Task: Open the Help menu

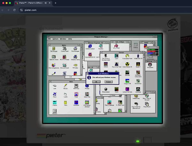Action: point(70,39)
